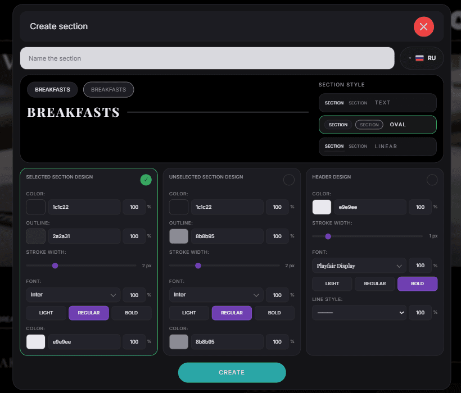The height and width of the screenshot is (393, 461).
Task: Open Unselected Section outline swatch 8b8b95
Action: [x=178, y=236]
